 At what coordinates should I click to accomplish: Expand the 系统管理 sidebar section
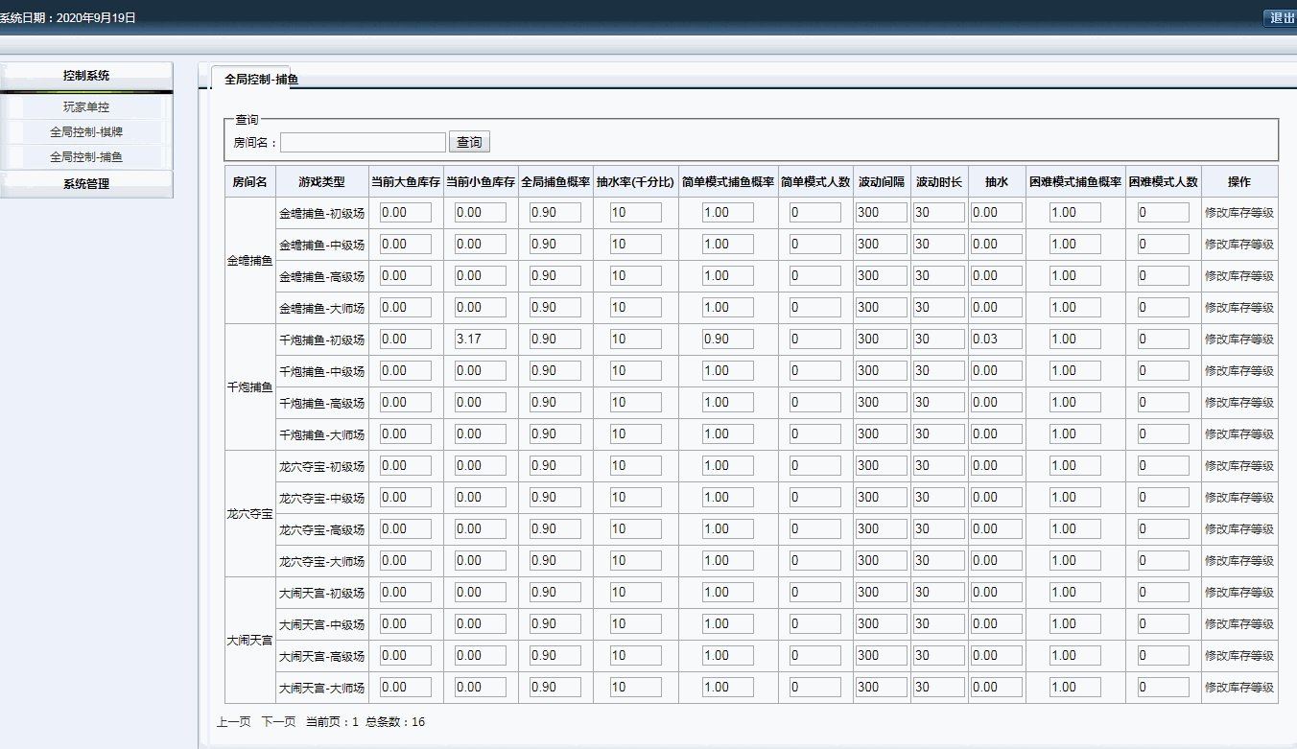tap(86, 184)
